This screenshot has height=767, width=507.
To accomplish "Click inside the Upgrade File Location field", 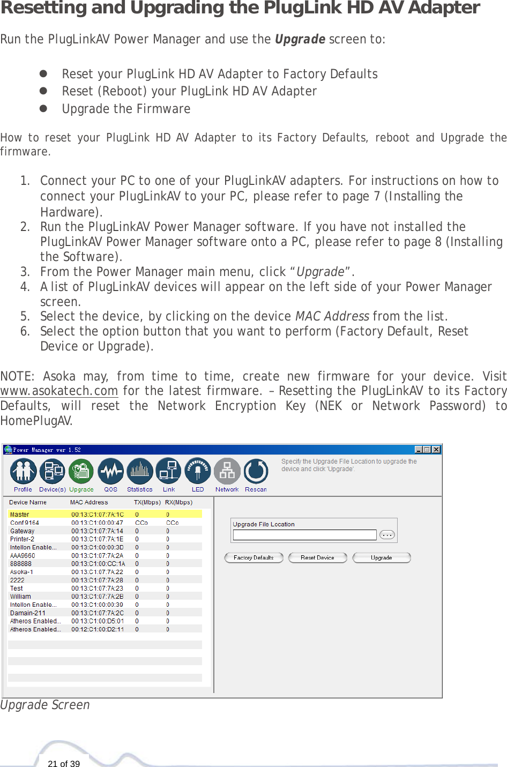I will 304,534.
